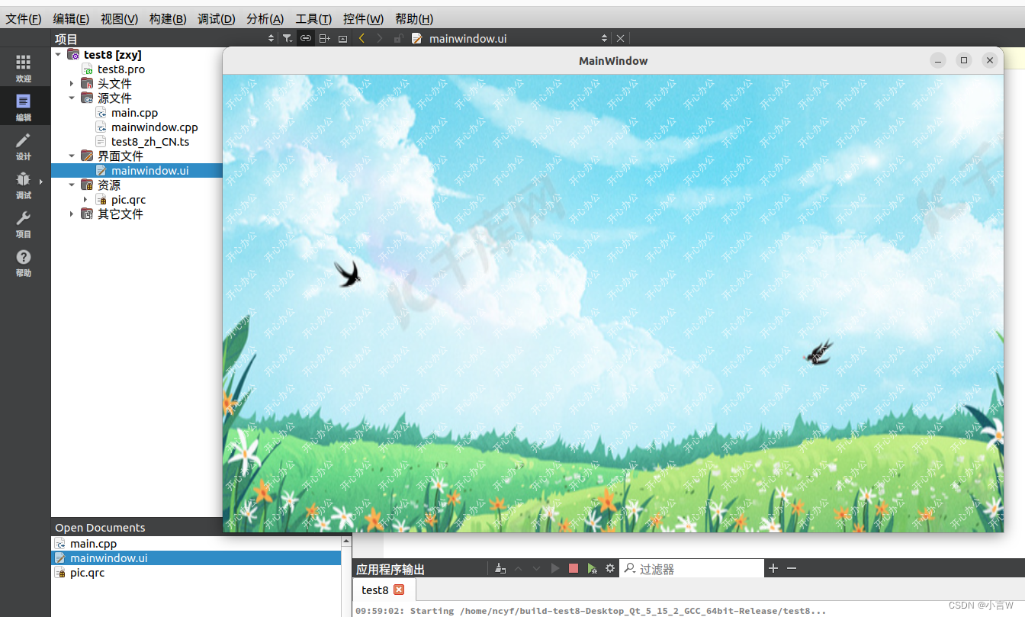Screen dimensions: 1025x617
Task: Go forward with right arrow
Action: pos(380,38)
